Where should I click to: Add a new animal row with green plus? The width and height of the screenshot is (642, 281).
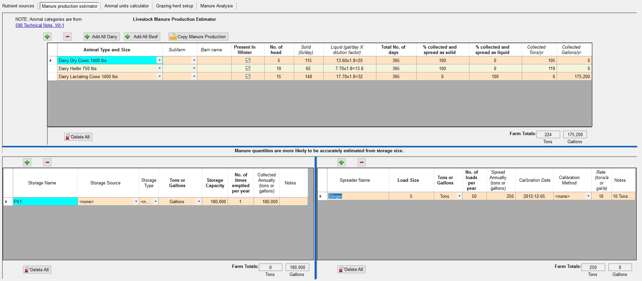click(47, 37)
